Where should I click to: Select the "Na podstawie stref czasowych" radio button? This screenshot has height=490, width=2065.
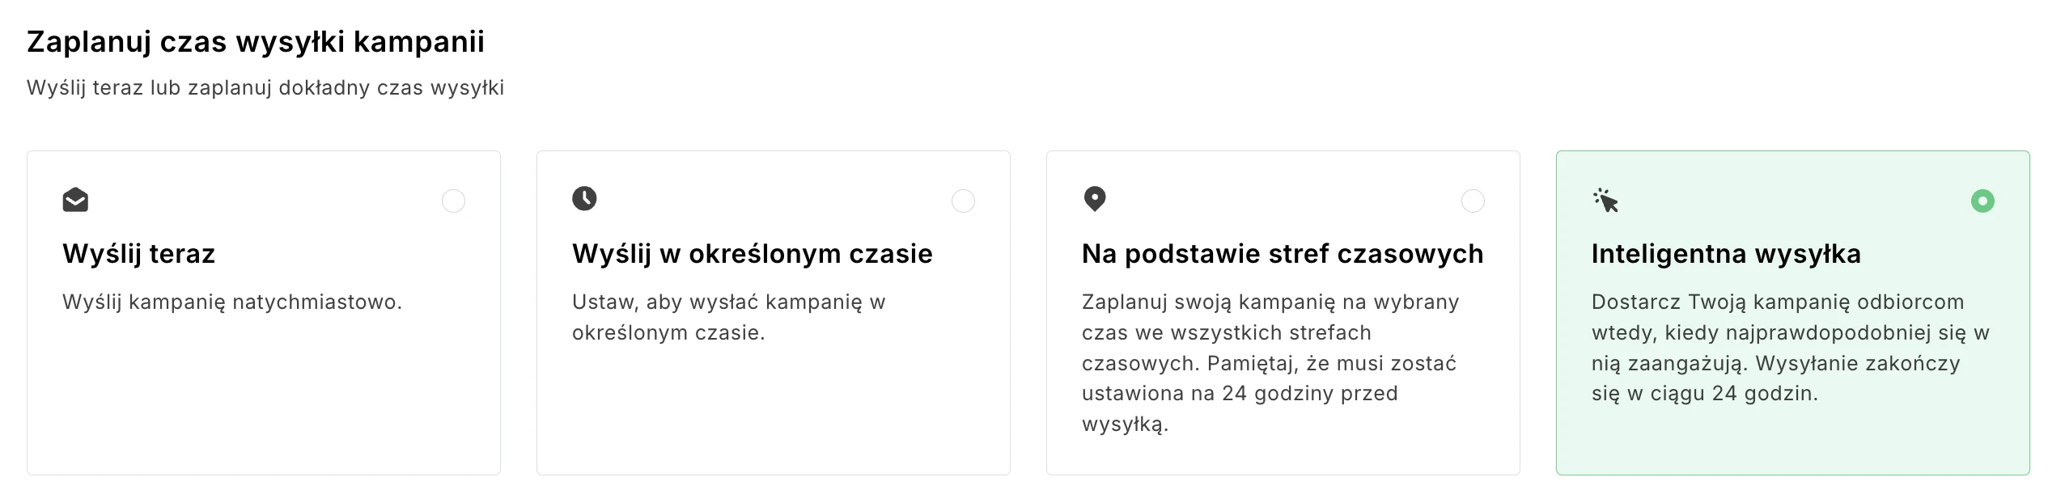[x=1473, y=201]
